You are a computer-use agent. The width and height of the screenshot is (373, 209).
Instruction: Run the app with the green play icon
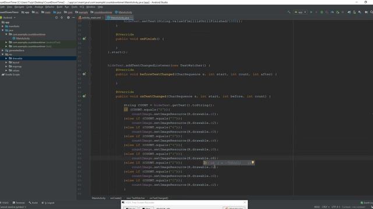(x=311, y=12)
